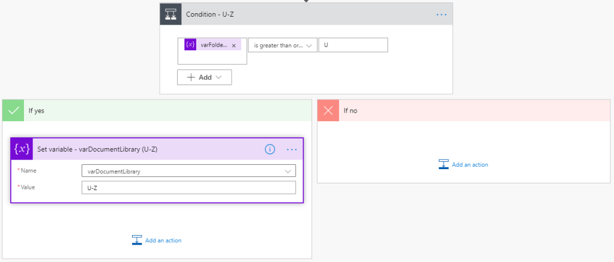This screenshot has height=262, width=614.
Task: Click the red X If no icon
Action: 328,110
